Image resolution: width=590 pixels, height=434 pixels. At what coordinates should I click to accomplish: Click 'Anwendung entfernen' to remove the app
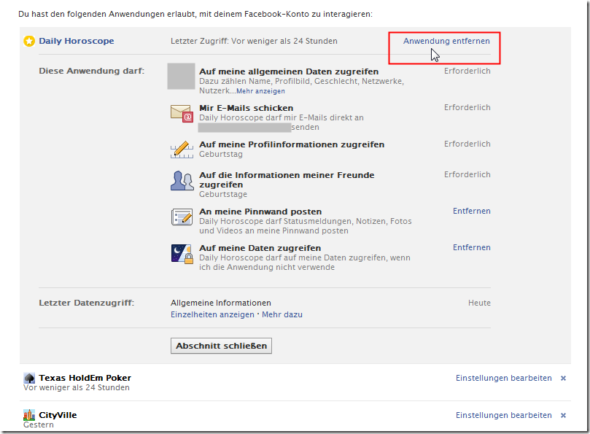446,41
